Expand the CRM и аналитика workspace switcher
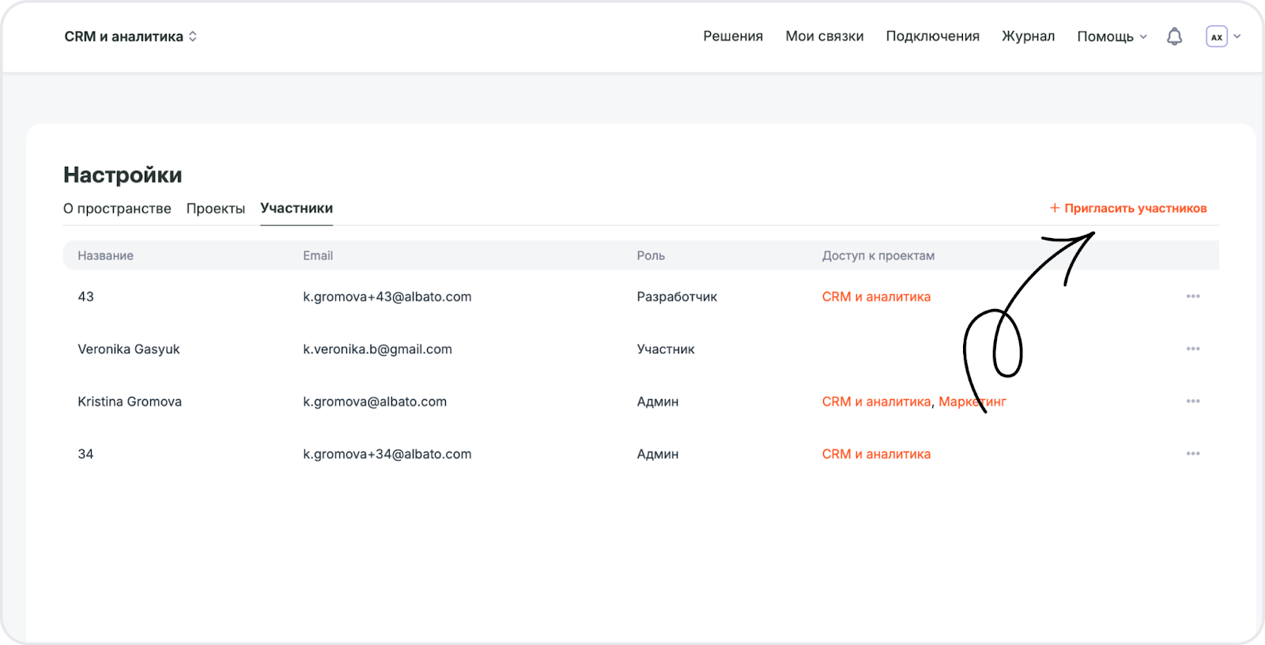Image resolution: width=1265 pixels, height=645 pixels. [x=130, y=36]
